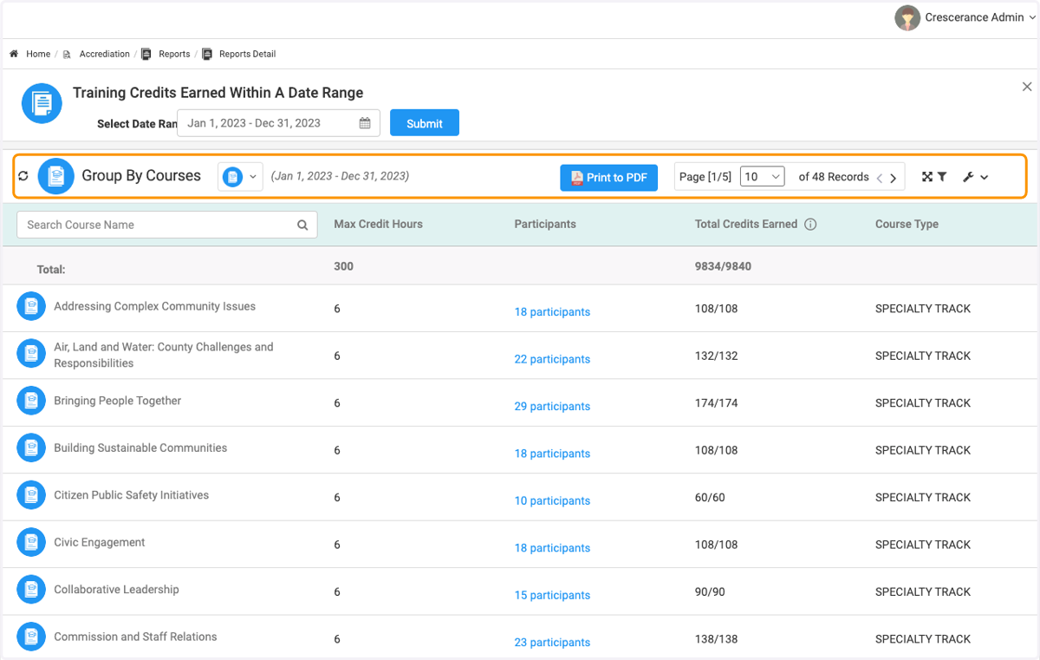Screen dimensions: 1040x660
Task: Click the filter funnel icon
Action: (942, 177)
